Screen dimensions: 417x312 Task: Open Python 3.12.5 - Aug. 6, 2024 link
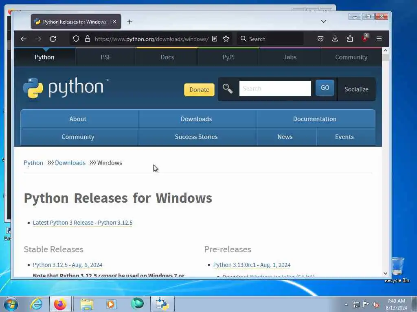[x=68, y=265]
